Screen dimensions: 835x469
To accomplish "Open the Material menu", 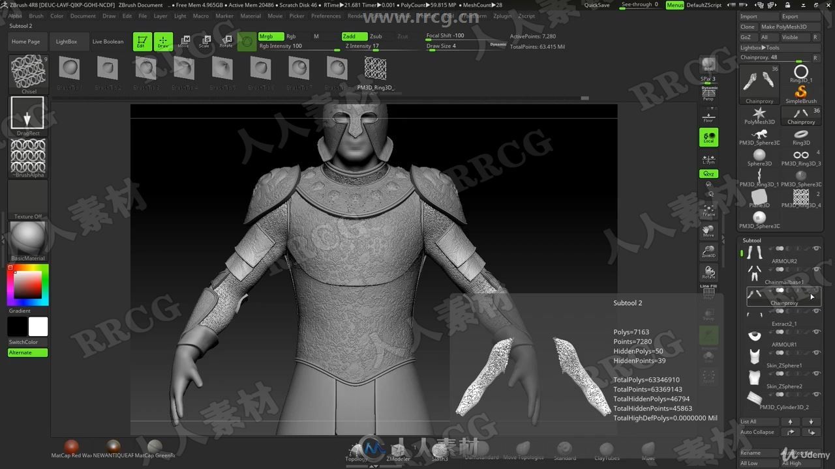I will (250, 16).
